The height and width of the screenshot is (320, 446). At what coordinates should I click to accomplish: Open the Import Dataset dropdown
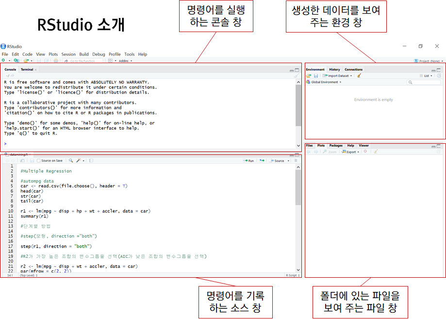[x=337, y=76]
